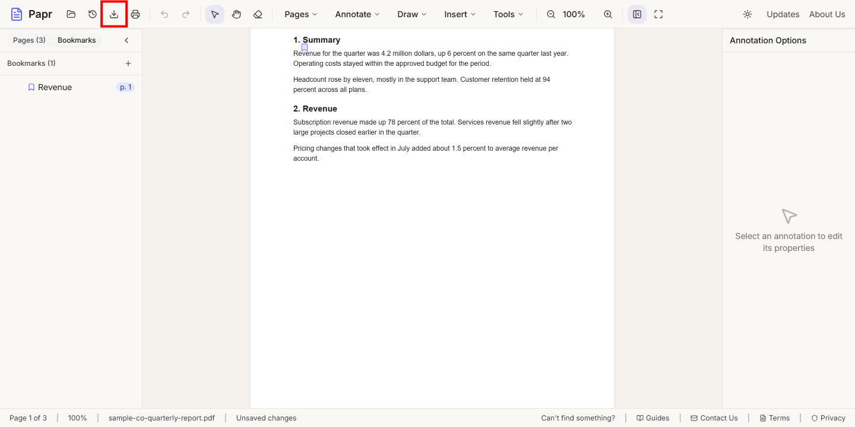This screenshot has height=427, width=855.
Task: Click the paragraph starting "Pricing changes"
Action: click(426, 154)
